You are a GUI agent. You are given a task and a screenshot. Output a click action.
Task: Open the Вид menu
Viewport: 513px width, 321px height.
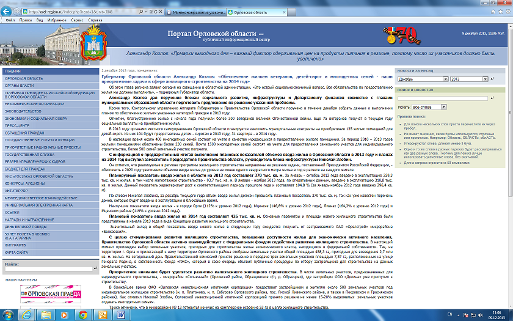[40, 20]
